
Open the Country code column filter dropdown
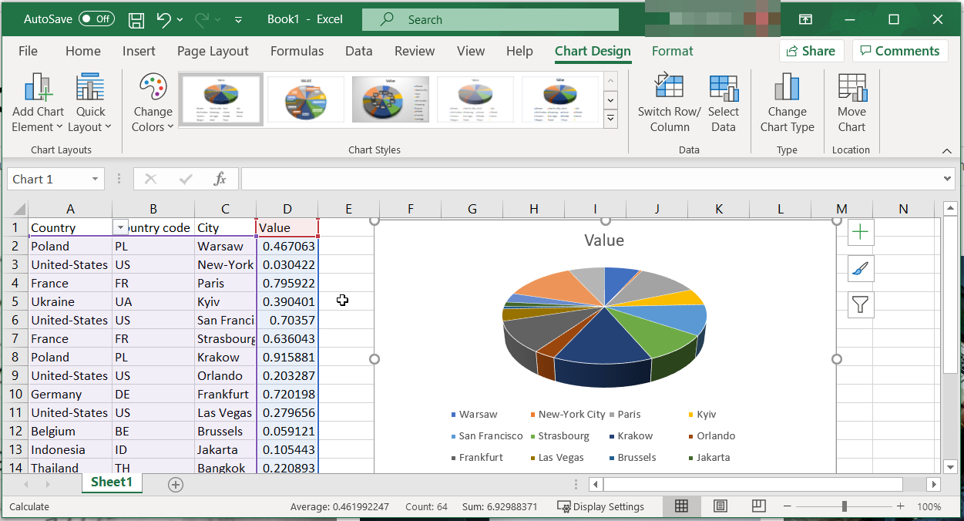tap(120, 227)
